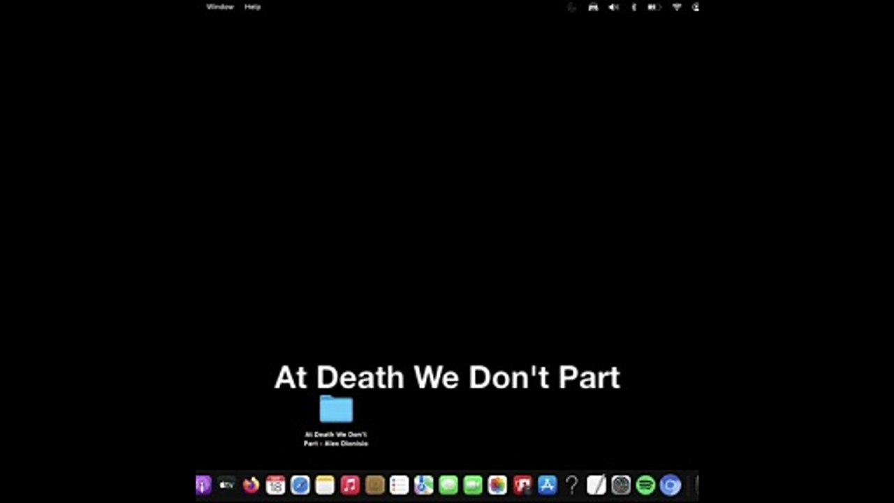Open Firefox from the Dock

pos(251,485)
